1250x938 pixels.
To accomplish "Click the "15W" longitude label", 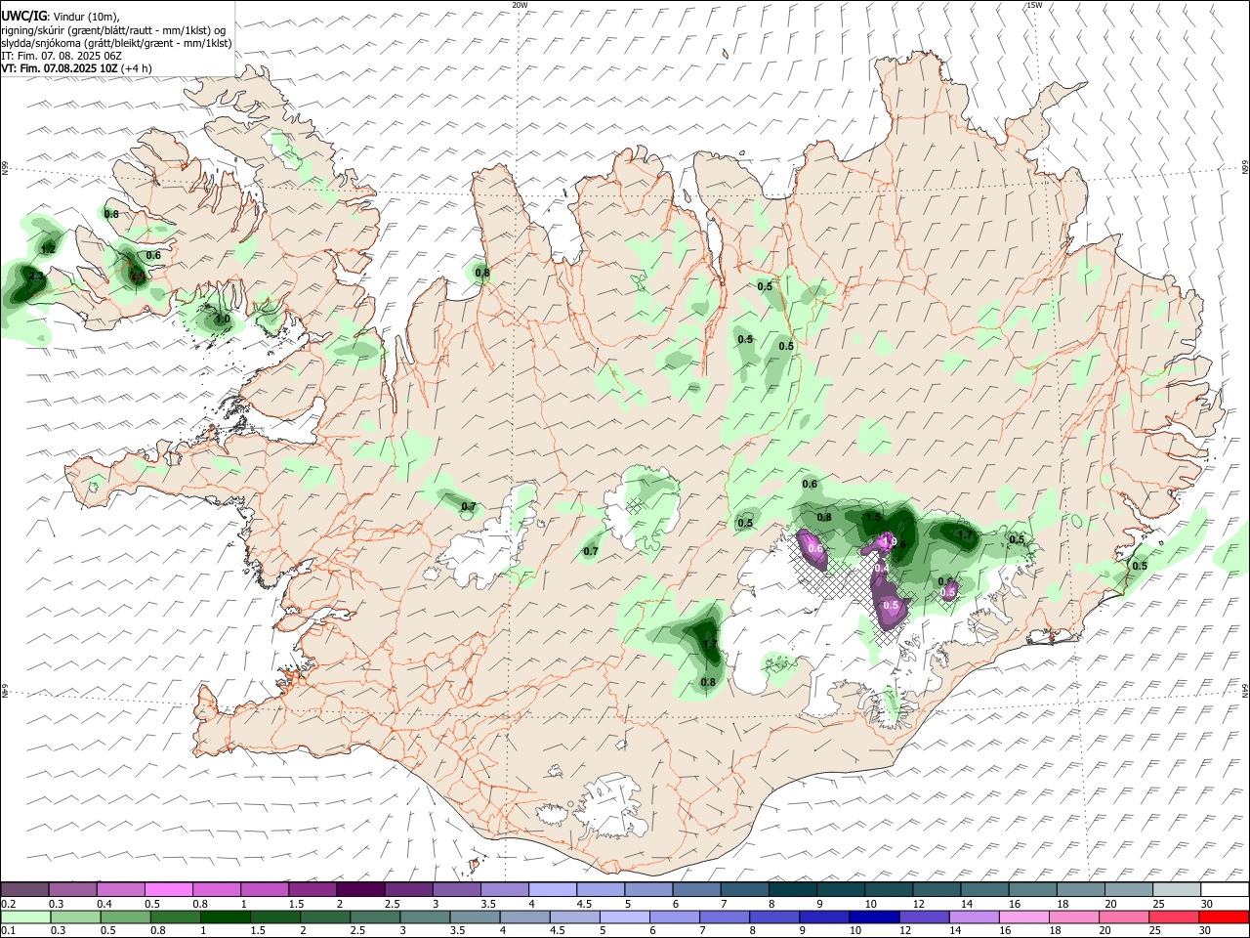I will point(1034,5).
